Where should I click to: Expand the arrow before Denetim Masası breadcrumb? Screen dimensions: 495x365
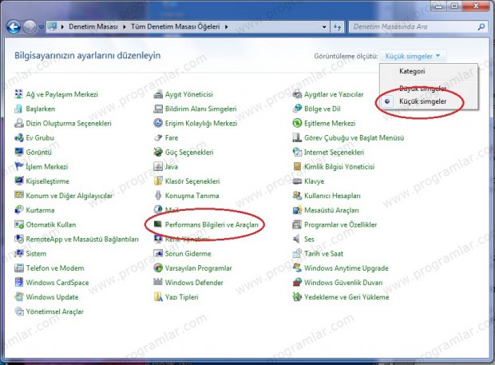62,27
